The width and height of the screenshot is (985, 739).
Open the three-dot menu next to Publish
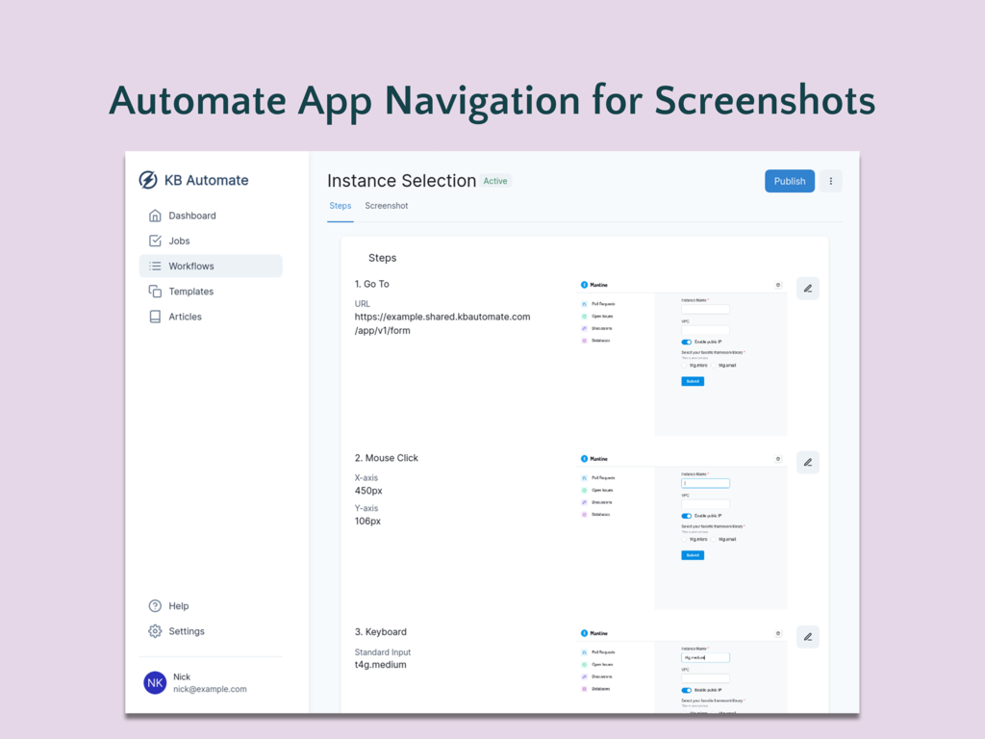[x=831, y=181]
